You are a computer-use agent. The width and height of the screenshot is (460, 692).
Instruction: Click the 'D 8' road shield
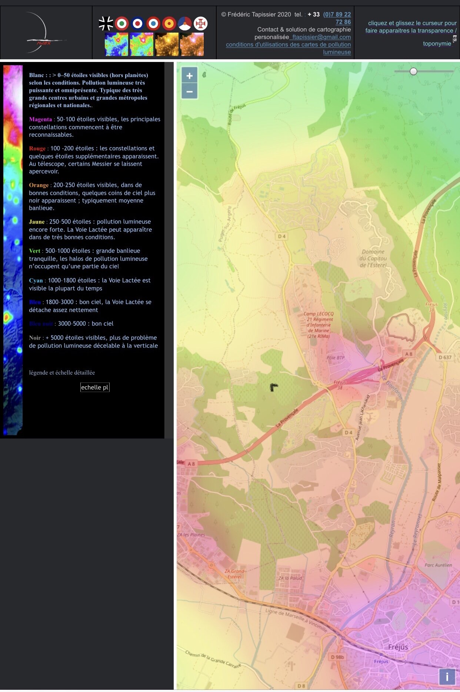coord(301,686)
